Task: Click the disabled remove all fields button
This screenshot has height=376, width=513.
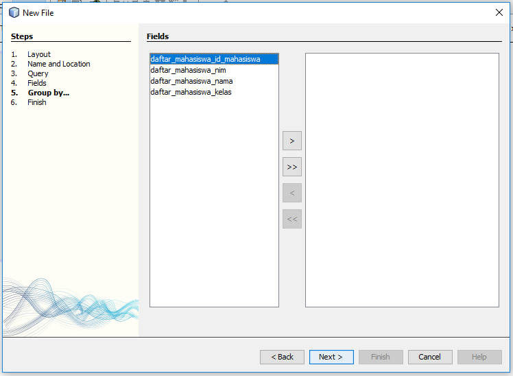Action: 292,219
